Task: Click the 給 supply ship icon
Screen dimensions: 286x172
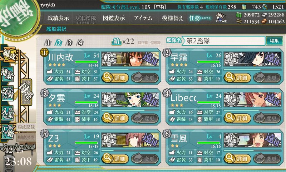Action: (117, 42)
